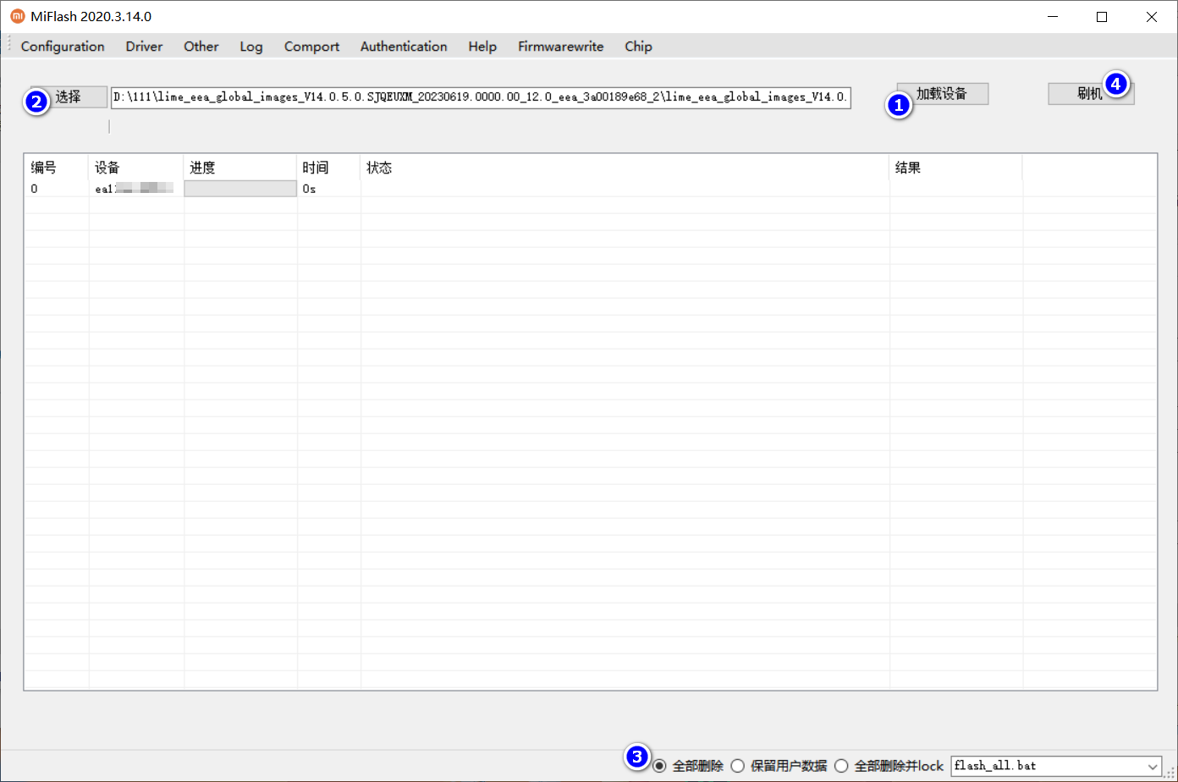Viewport: 1178px width, 782px height.
Task: Open the Configuration menu
Action: [63, 47]
